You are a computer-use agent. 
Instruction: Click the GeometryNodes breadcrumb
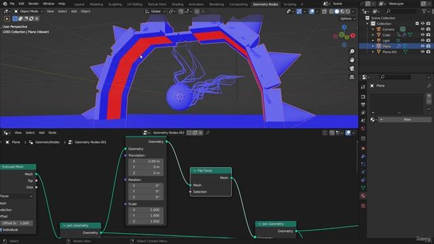click(47, 142)
